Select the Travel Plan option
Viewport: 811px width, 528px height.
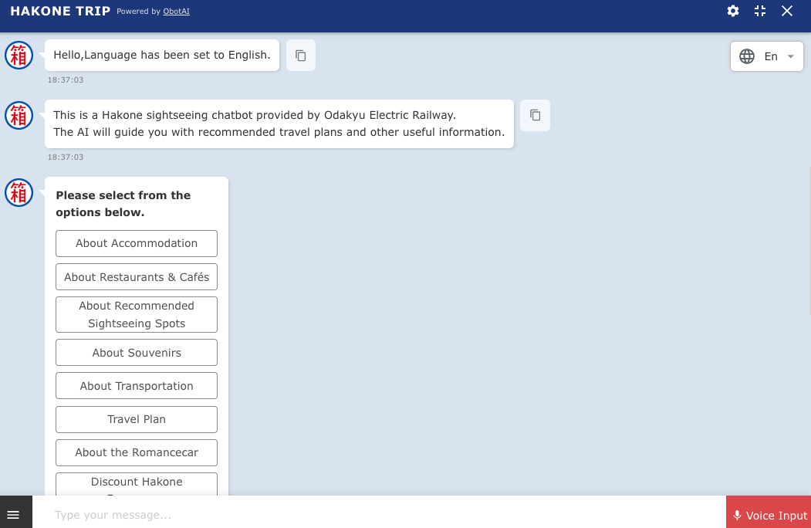point(137,419)
